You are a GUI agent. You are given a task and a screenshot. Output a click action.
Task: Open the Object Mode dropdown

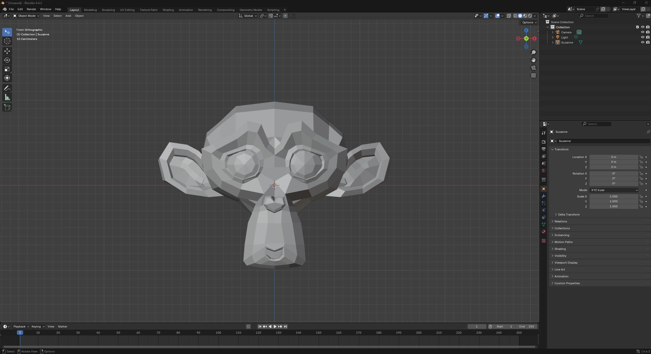(26, 16)
